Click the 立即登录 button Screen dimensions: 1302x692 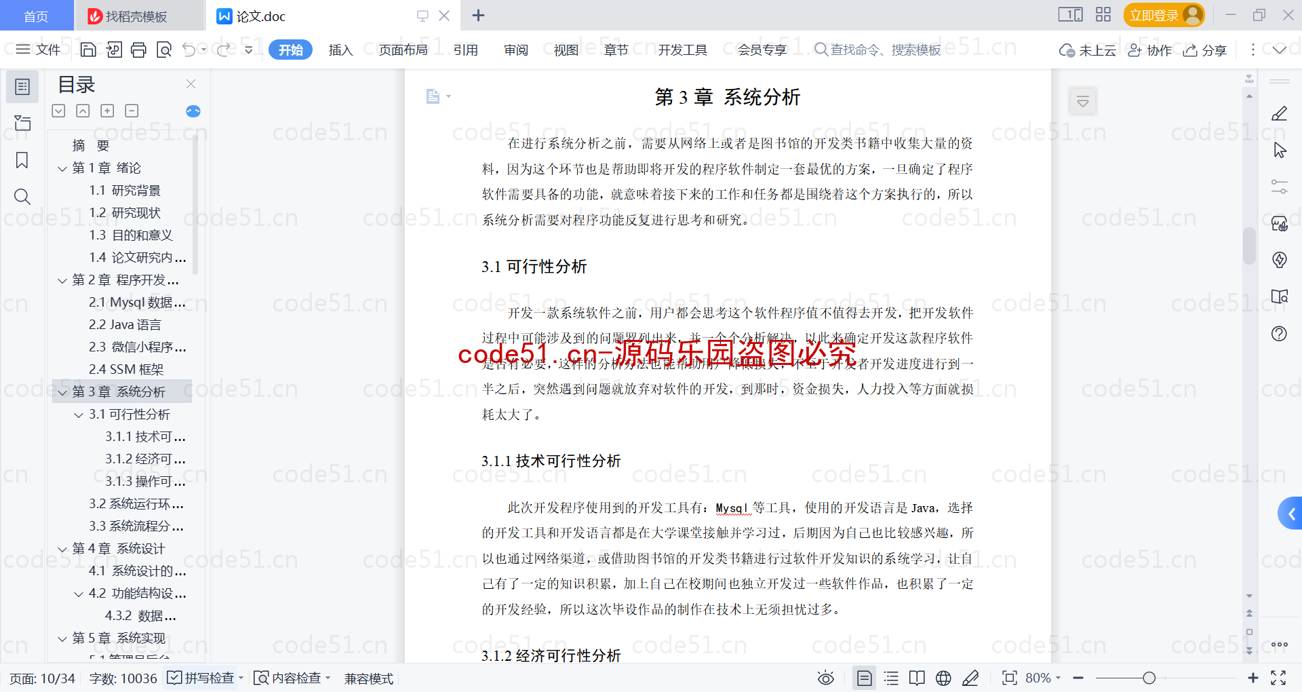(x=1164, y=15)
